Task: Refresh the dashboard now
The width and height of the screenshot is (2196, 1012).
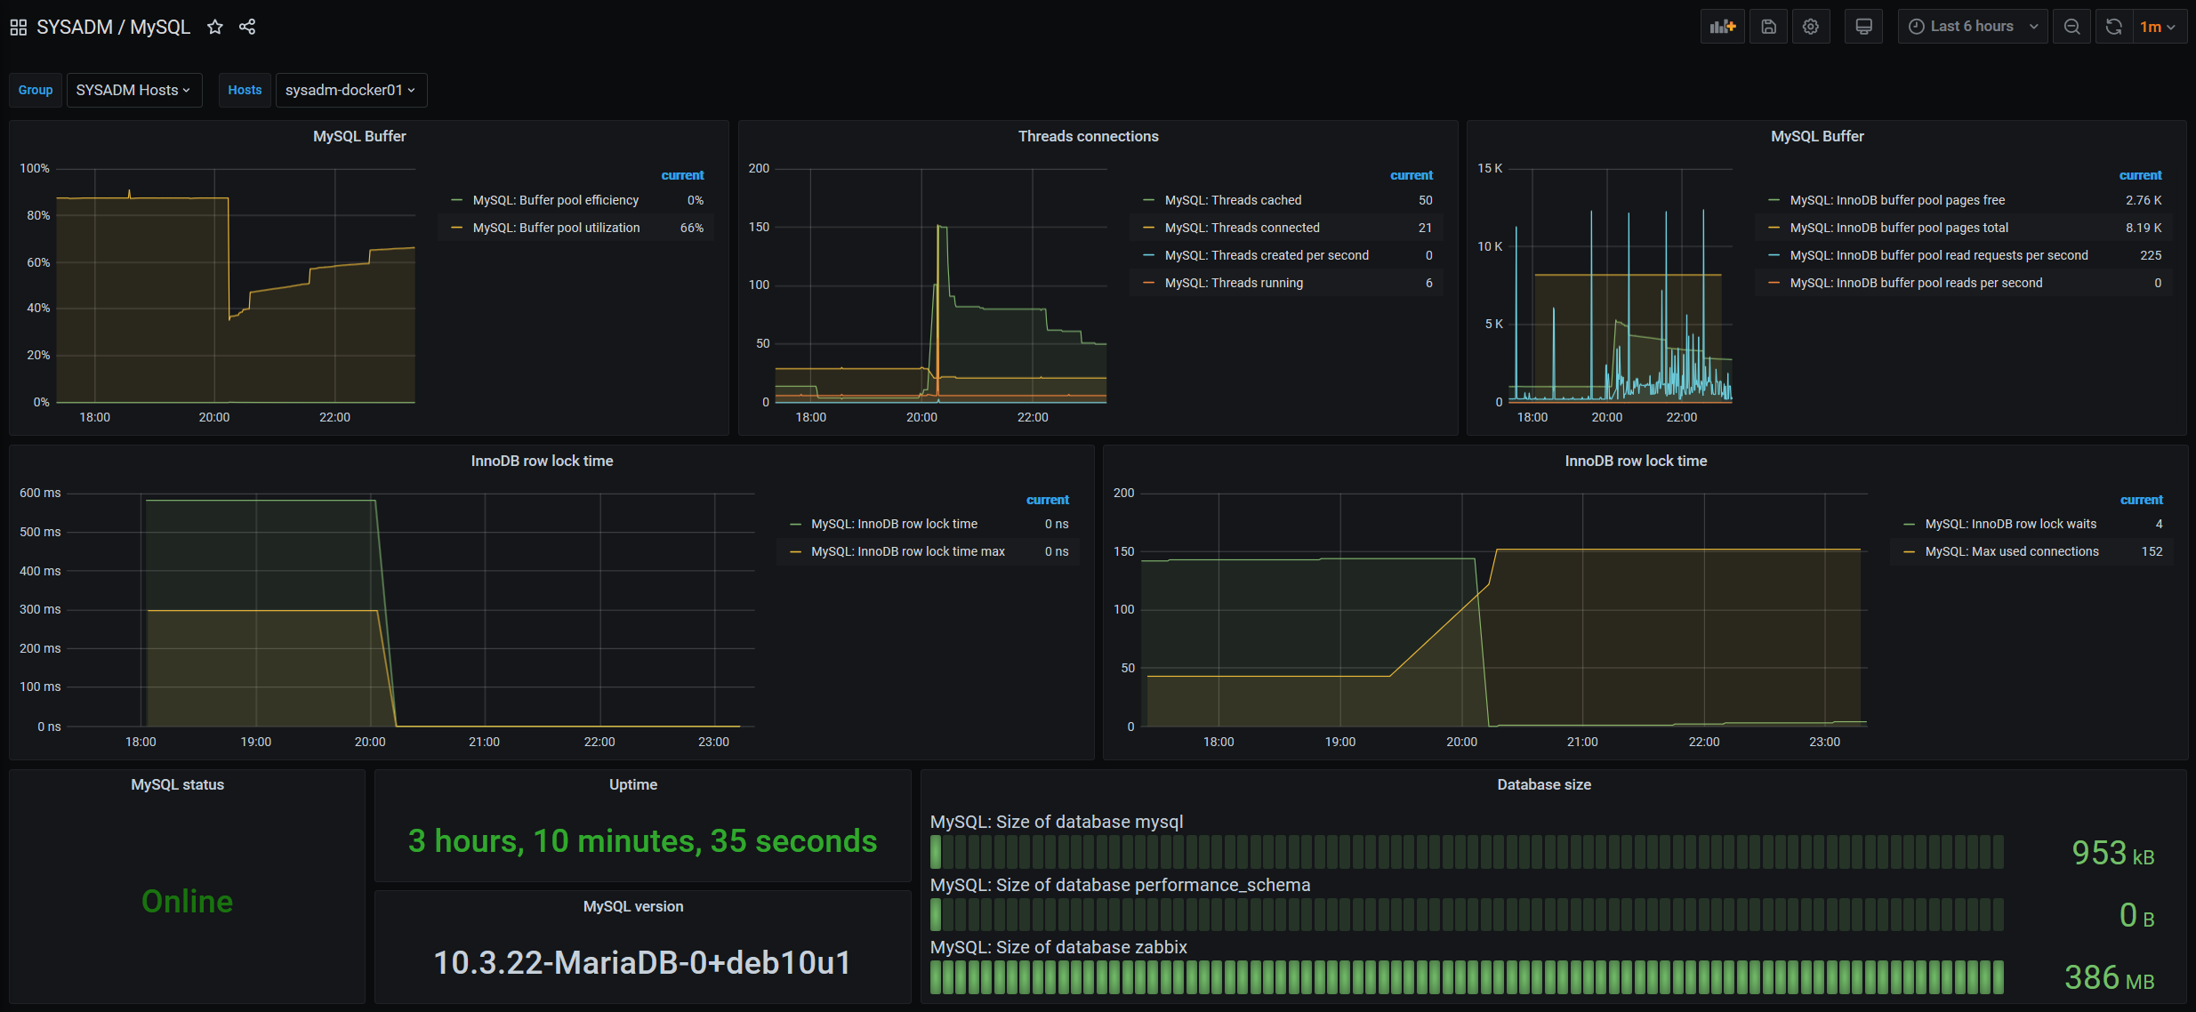Action: pos(2113,27)
